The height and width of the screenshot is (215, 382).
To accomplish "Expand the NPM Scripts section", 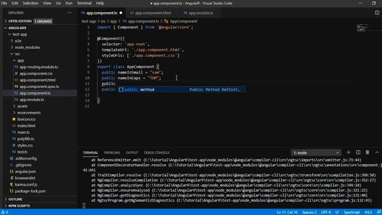I will (x=19, y=205).
